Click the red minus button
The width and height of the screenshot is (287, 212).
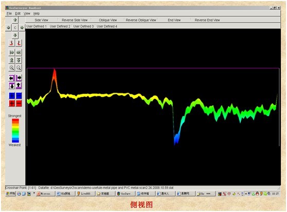click(x=19, y=103)
